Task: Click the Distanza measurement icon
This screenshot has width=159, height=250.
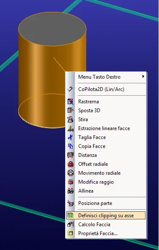Action: [71, 155]
